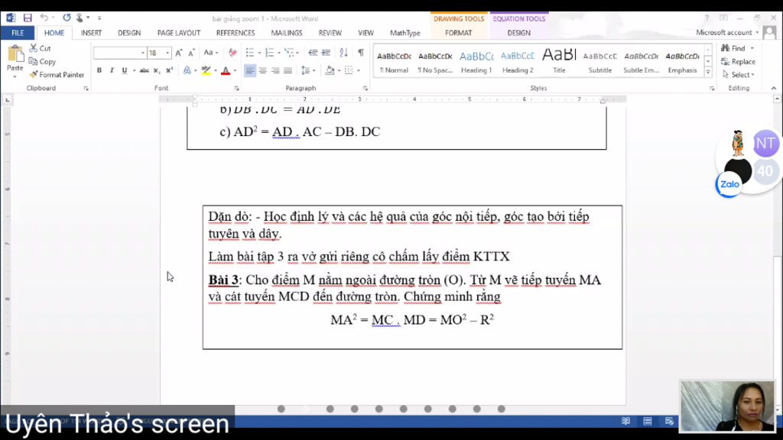Collapse the ribbon with the caret arrow
This screenshot has width=783, height=440.
(774, 89)
